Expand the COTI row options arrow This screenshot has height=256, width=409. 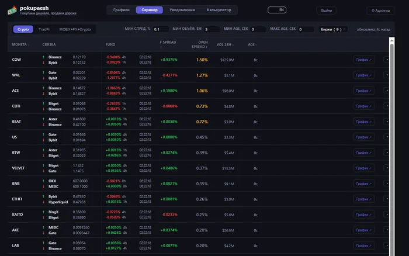click(x=387, y=106)
